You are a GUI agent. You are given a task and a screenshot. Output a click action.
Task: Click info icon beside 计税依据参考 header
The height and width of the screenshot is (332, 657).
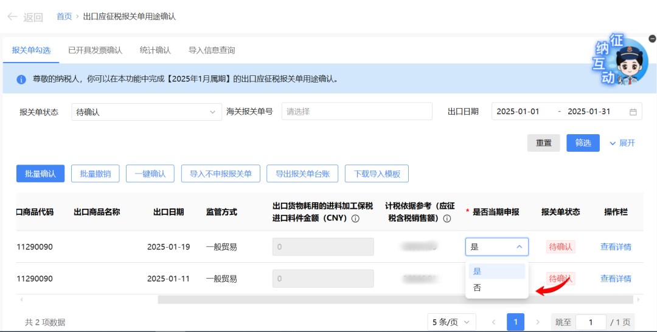(447, 219)
